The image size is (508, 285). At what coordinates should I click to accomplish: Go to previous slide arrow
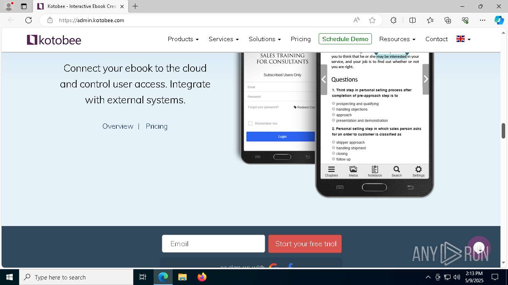coord(324,79)
